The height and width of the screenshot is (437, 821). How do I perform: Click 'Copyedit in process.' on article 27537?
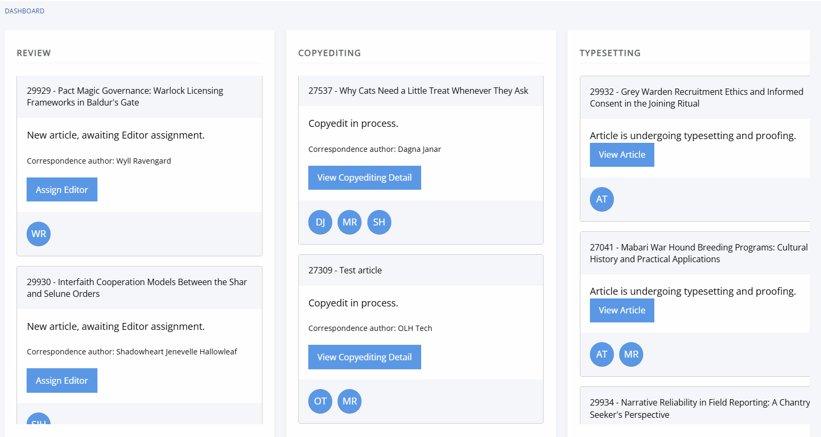354,124
